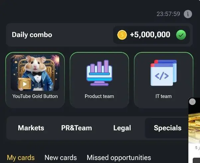200x163 pixels.
Task: Select the Legal category tab
Action: [x=122, y=128]
